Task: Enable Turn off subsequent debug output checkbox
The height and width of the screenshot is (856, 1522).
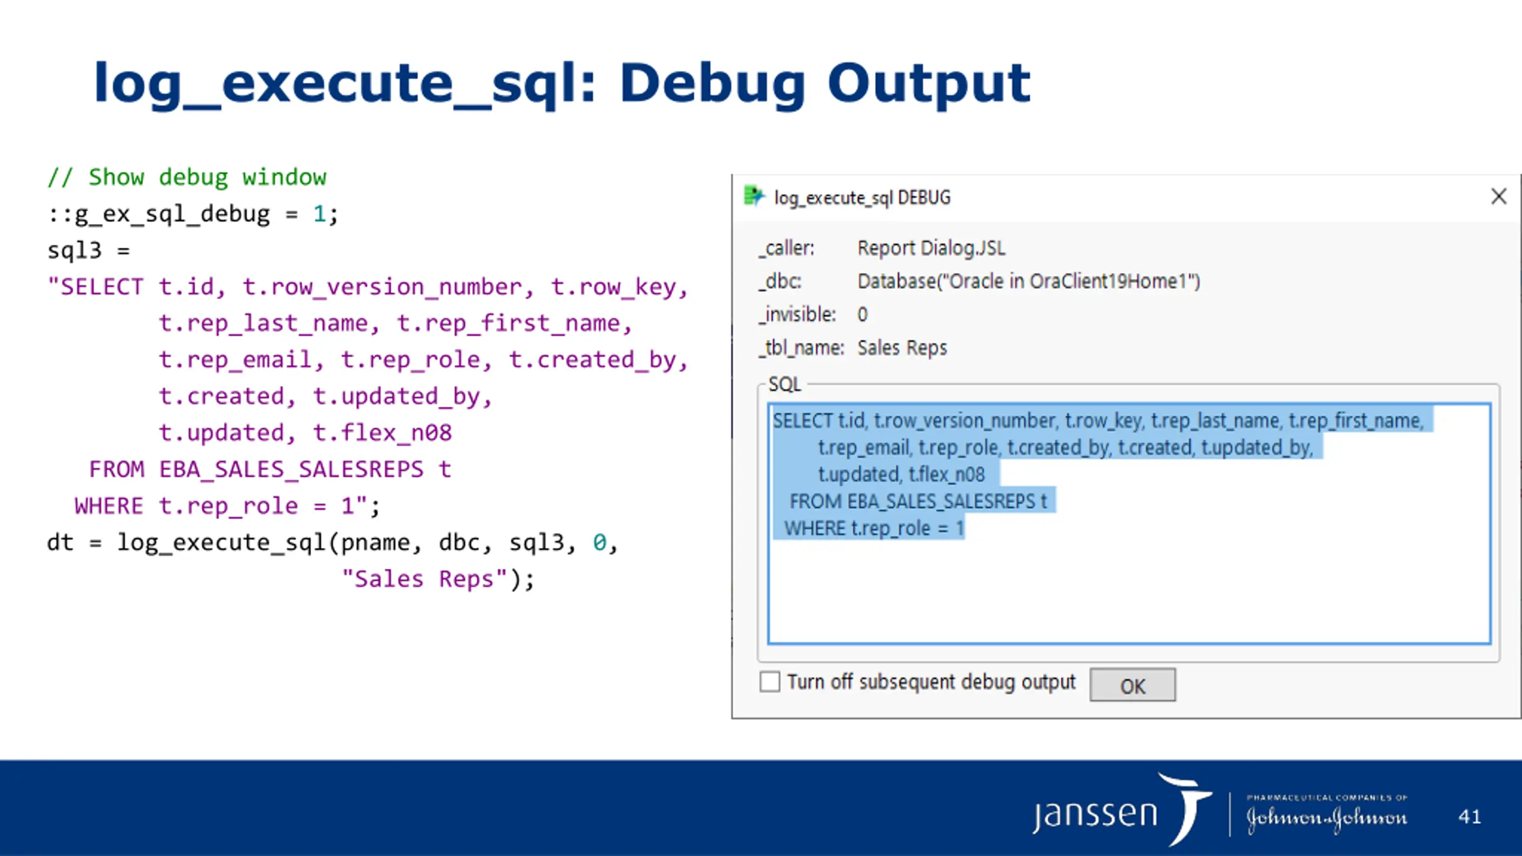Action: click(x=770, y=681)
